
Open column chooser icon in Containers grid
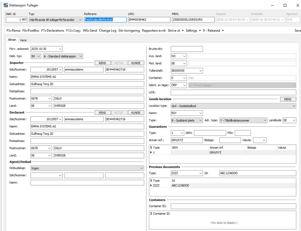[151, 213]
